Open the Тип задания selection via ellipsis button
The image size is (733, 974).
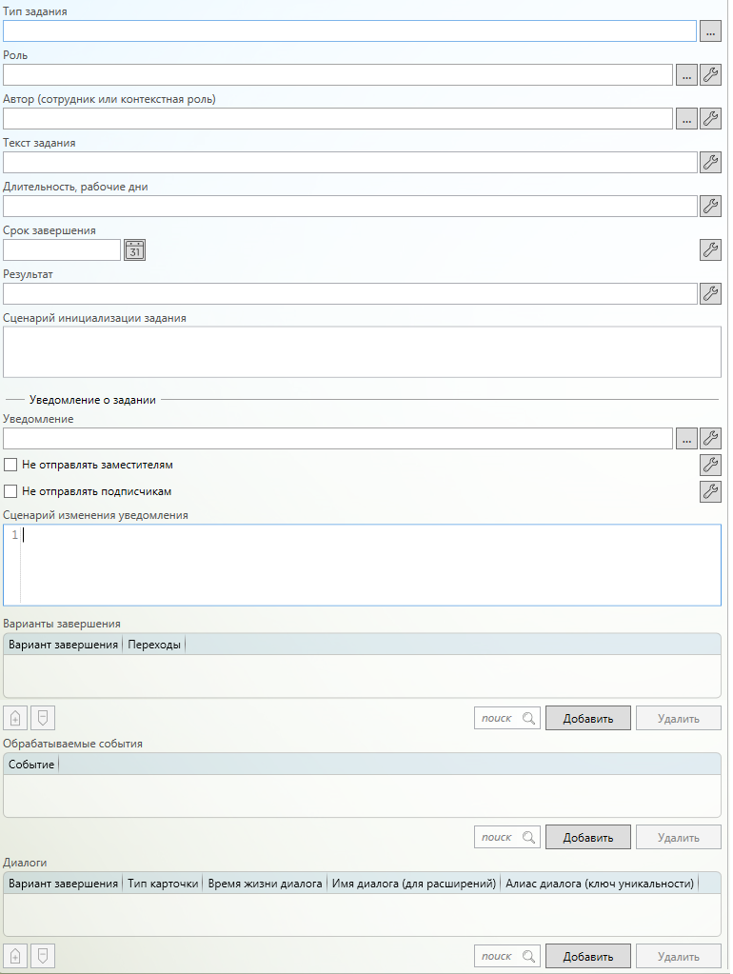[x=710, y=31]
